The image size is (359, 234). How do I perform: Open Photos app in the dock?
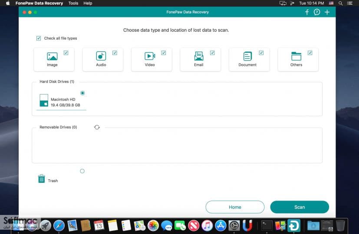click(x=153, y=225)
